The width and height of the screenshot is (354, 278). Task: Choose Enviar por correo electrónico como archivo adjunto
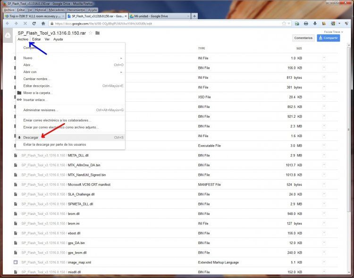tap(70, 127)
